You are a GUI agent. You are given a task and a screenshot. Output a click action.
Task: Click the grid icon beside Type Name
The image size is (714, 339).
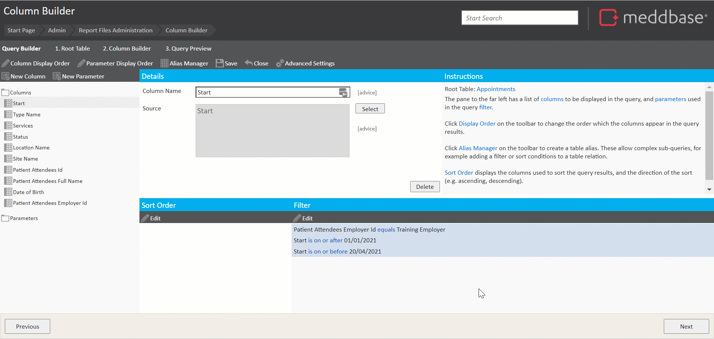pyautogui.click(x=8, y=114)
